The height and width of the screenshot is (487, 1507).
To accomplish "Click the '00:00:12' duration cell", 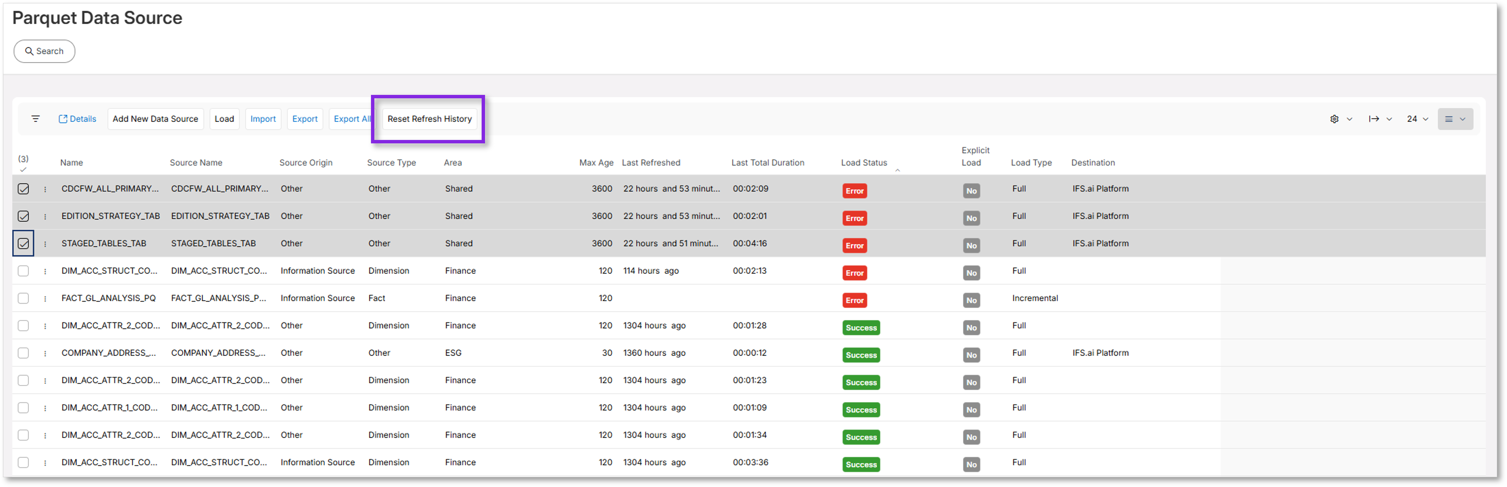I will tap(749, 353).
